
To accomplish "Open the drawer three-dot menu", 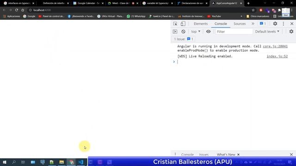I will click(x=175, y=154).
